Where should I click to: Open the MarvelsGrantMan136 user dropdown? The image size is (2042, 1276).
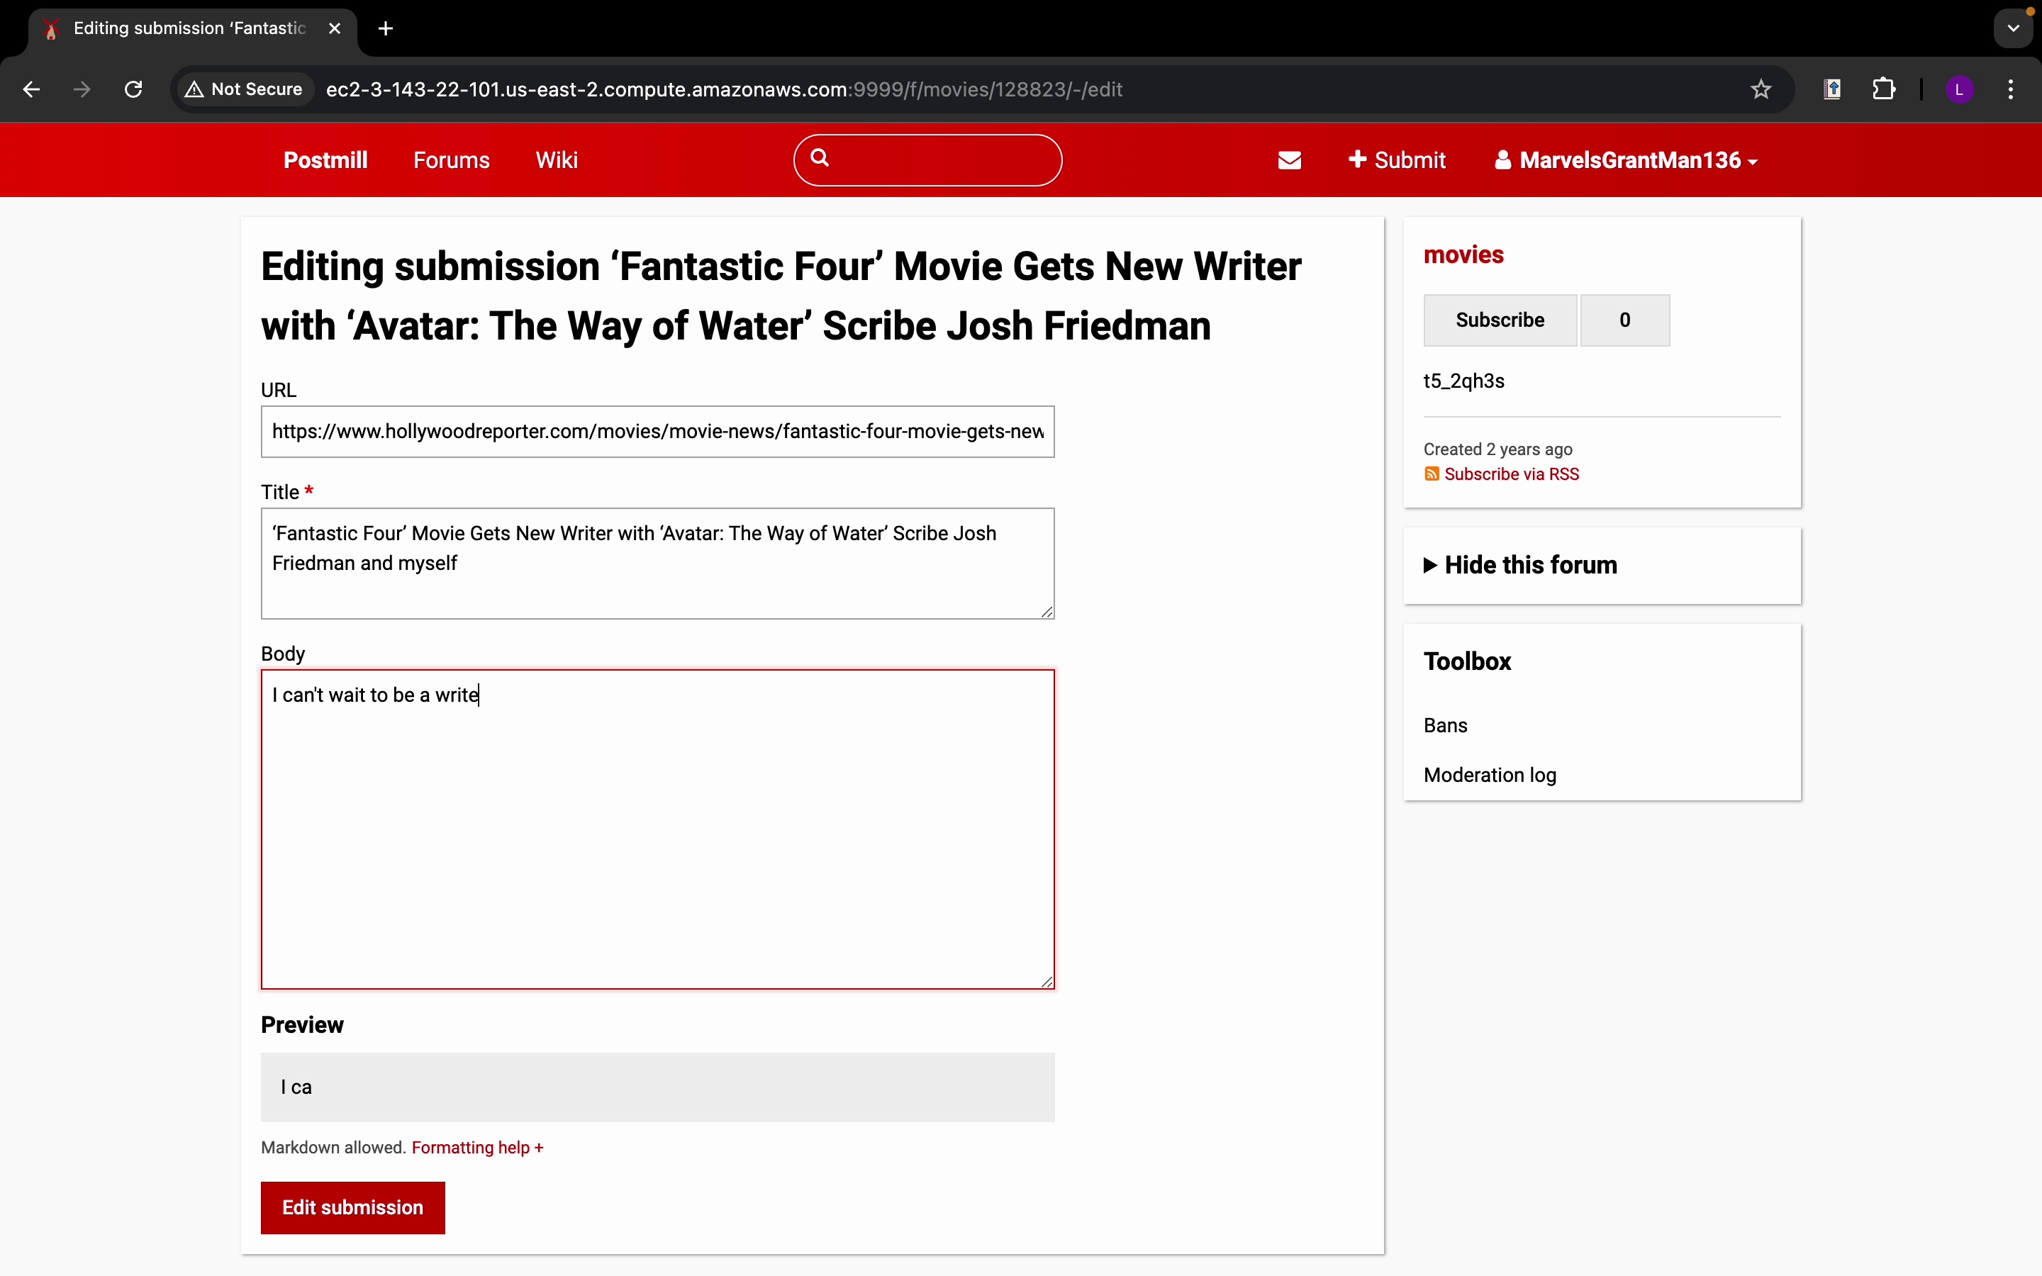click(x=1626, y=160)
